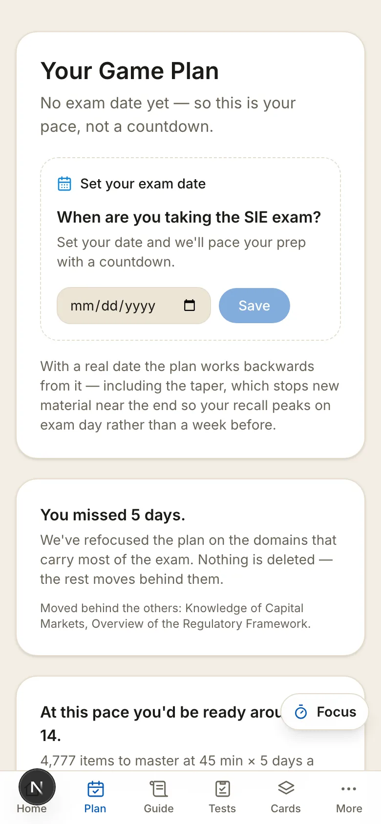Image resolution: width=381 pixels, height=824 pixels.
Task: Switch to the Guide tab label
Action: click(159, 808)
